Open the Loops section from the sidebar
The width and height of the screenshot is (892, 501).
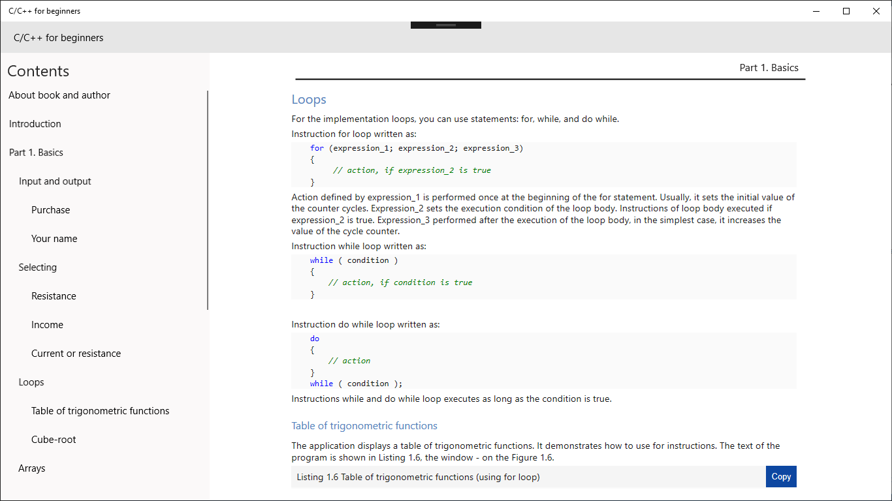pyautogui.click(x=31, y=382)
